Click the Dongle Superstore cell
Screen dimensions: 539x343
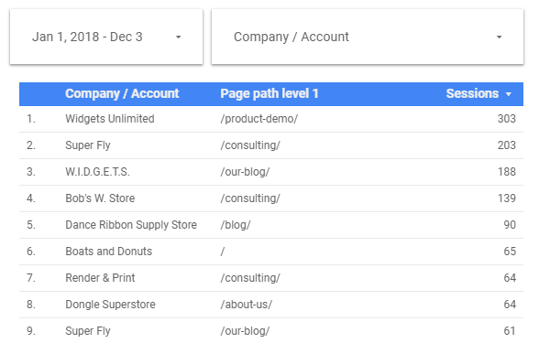click(110, 305)
